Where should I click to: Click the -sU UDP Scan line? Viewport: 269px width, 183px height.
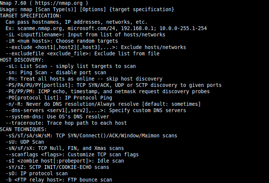[25, 142]
